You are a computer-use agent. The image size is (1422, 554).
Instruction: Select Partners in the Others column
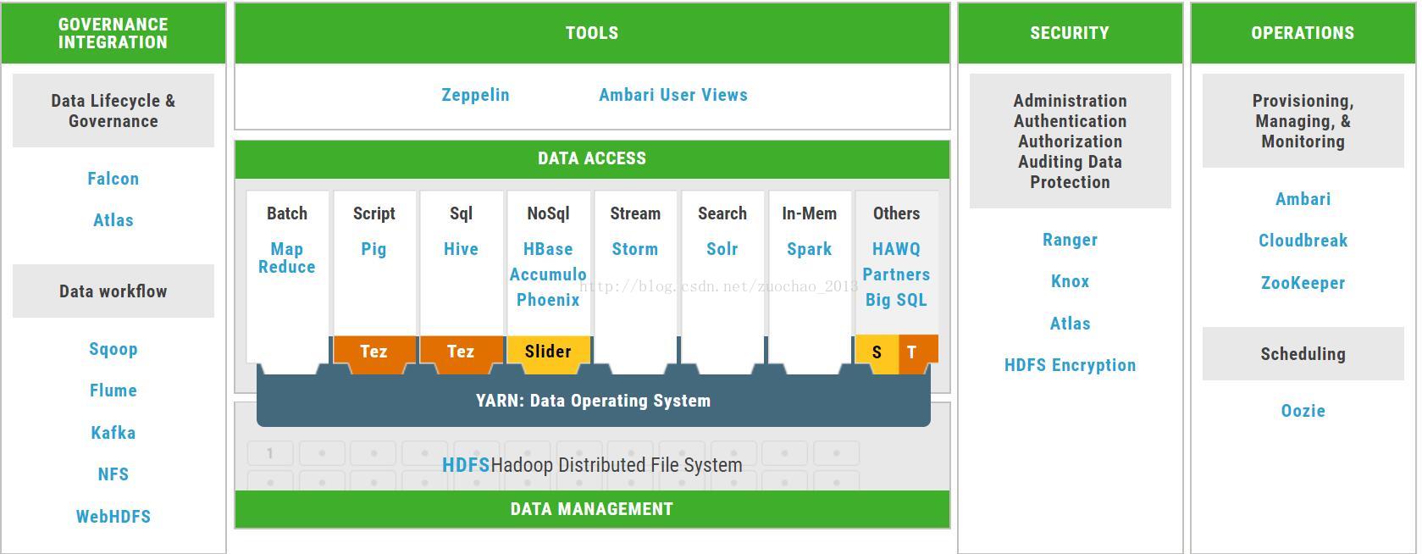click(896, 274)
